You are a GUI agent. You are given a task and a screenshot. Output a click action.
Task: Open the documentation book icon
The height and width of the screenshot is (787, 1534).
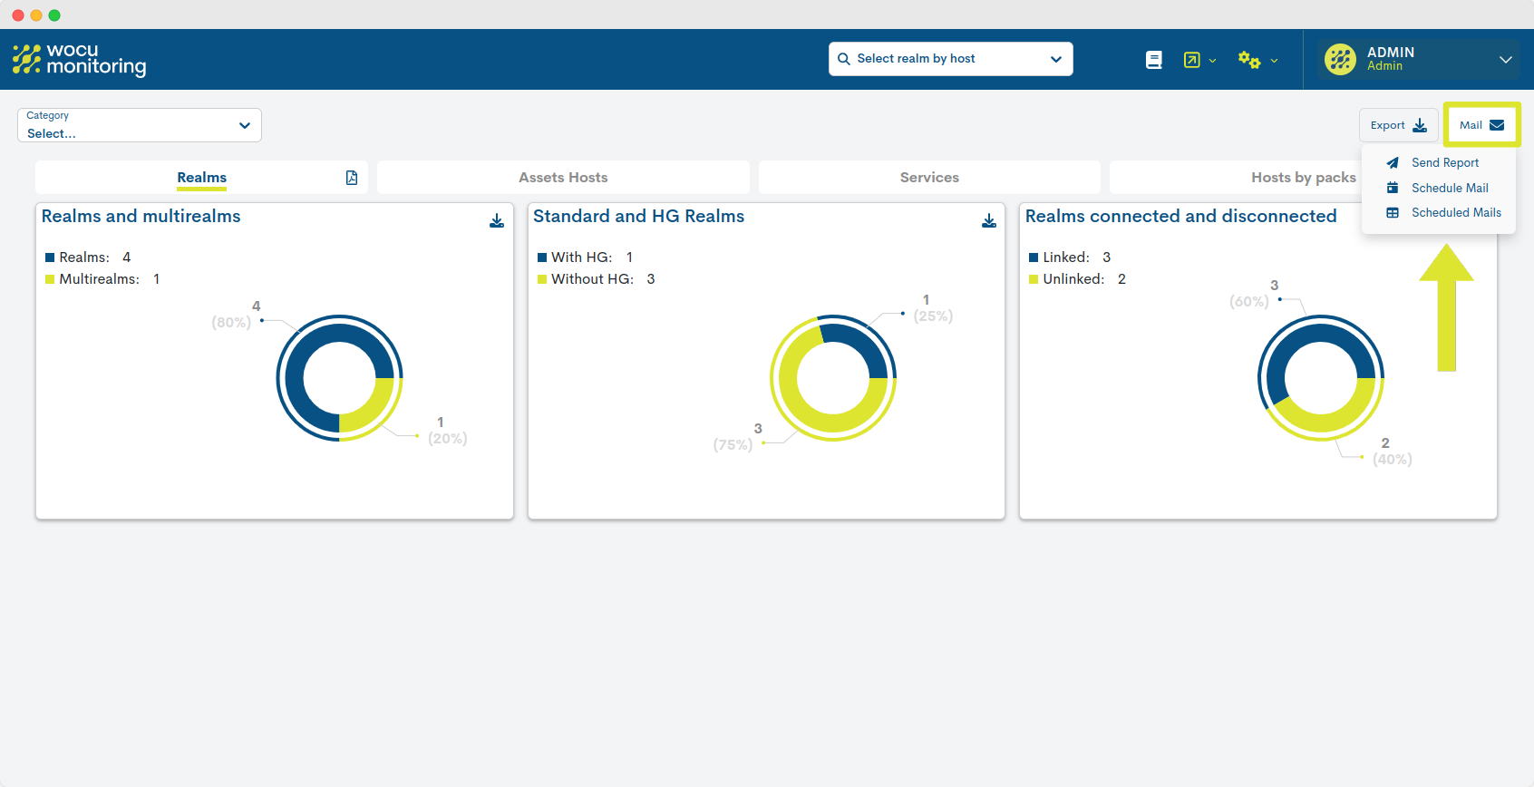pos(1153,60)
